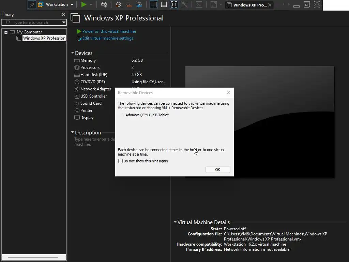The width and height of the screenshot is (349, 262).
Task: Collapse the Description section
Action: point(73,132)
